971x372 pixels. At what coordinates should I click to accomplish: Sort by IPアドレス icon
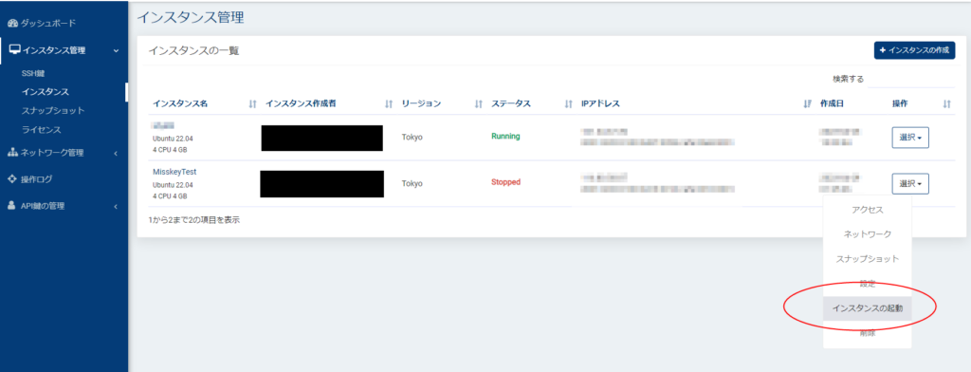[x=807, y=104]
